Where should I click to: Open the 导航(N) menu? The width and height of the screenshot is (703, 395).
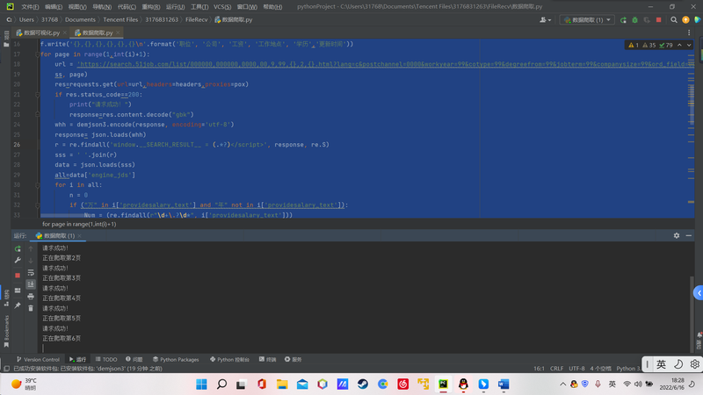102,7
